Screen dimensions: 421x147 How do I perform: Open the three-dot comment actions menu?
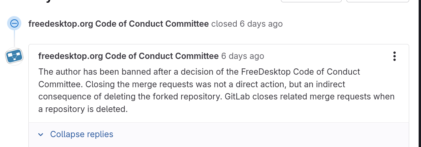[394, 56]
